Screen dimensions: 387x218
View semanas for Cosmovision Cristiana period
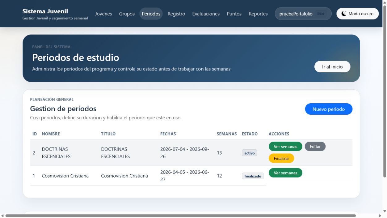point(285,173)
